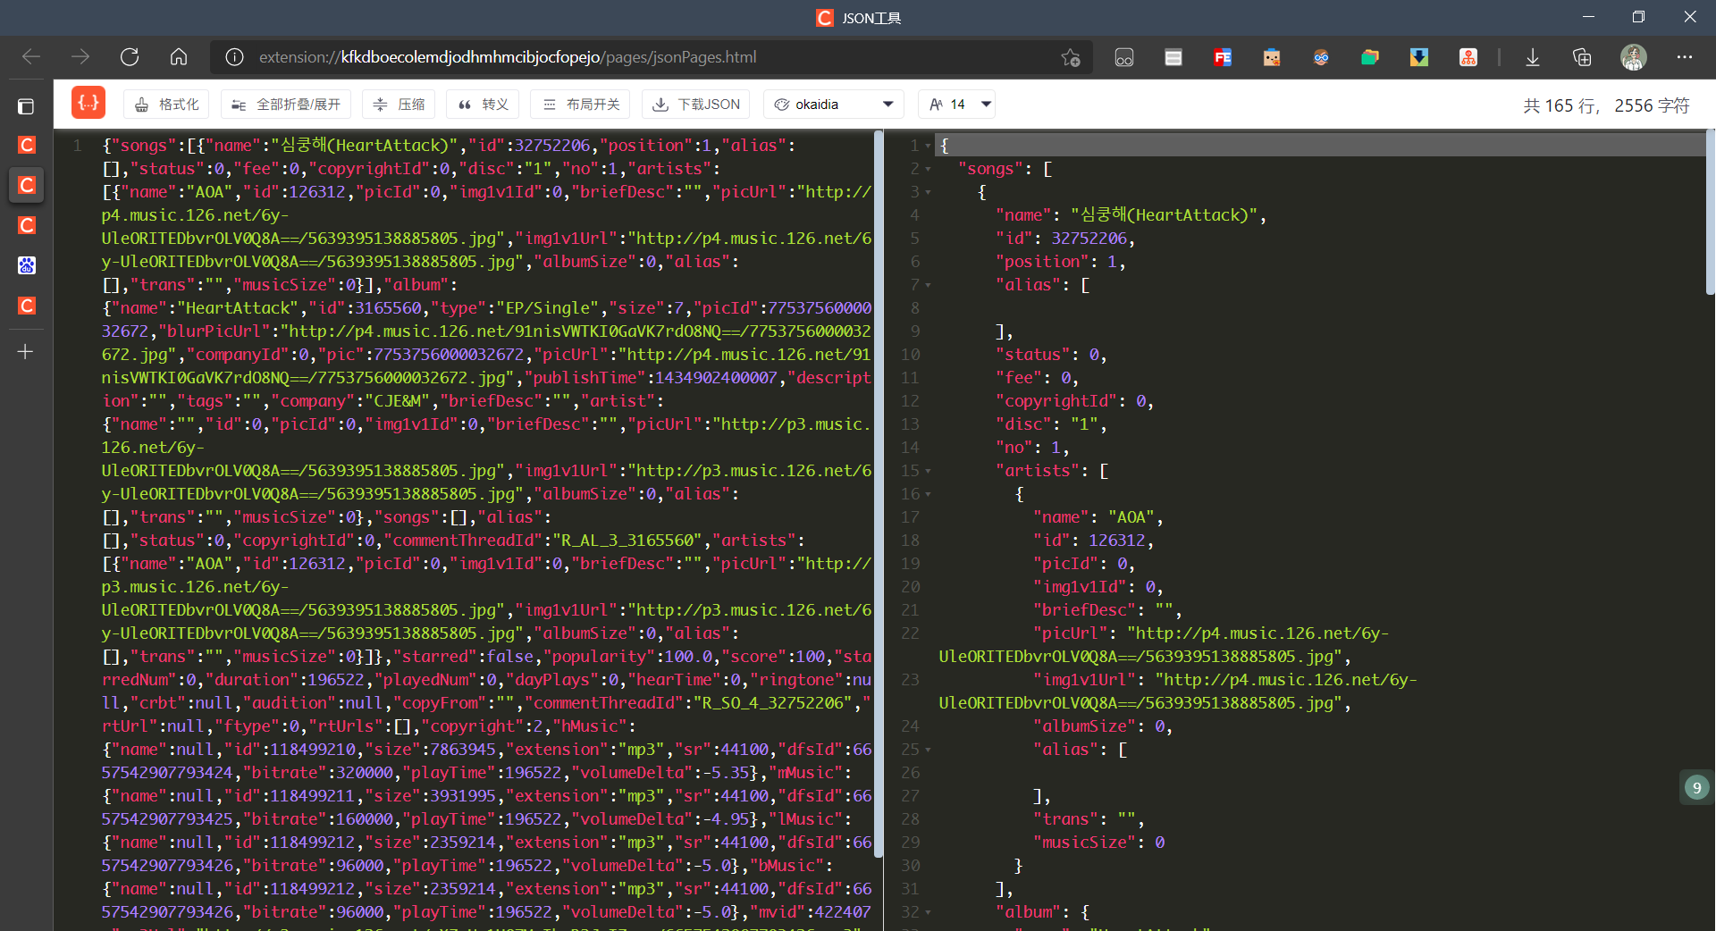1716x931 pixels.
Task: Open the green folder extension icon
Action: coord(1370,57)
